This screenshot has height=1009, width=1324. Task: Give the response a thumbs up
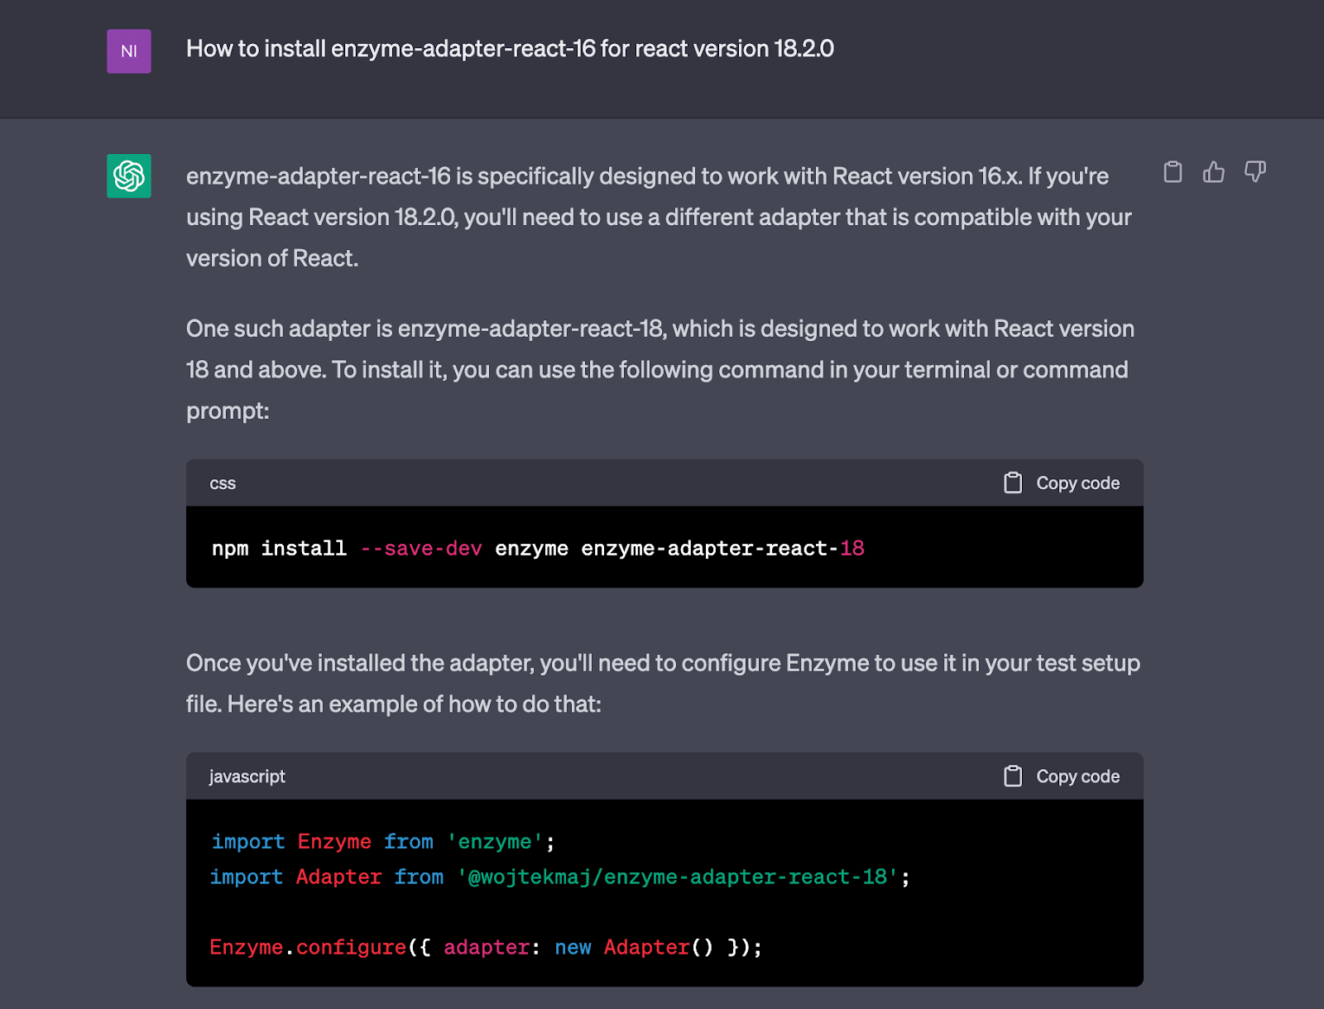coord(1214,172)
